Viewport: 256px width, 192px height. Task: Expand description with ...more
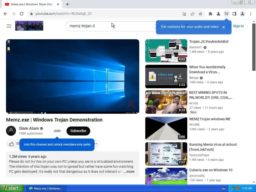[129, 171]
